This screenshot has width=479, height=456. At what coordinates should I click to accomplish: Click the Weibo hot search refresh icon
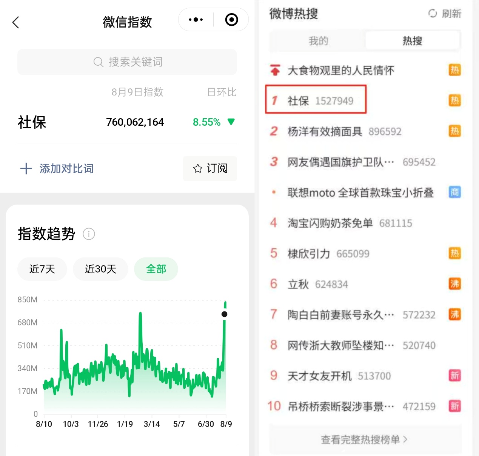433,14
